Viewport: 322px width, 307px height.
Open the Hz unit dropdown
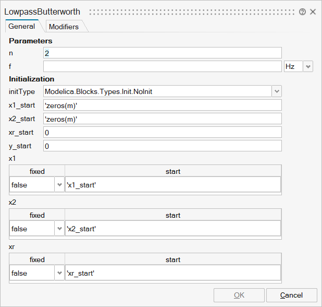tap(298, 66)
